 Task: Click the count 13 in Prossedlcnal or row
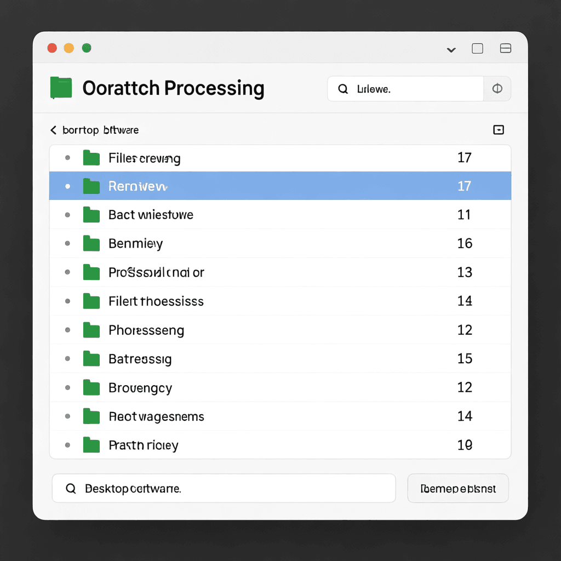point(464,272)
